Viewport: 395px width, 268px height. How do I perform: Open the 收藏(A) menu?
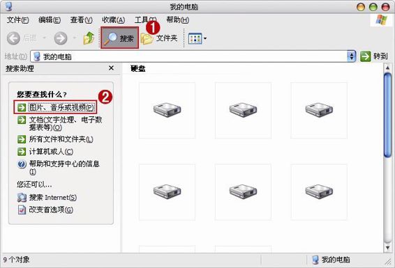pyautogui.click(x=113, y=20)
